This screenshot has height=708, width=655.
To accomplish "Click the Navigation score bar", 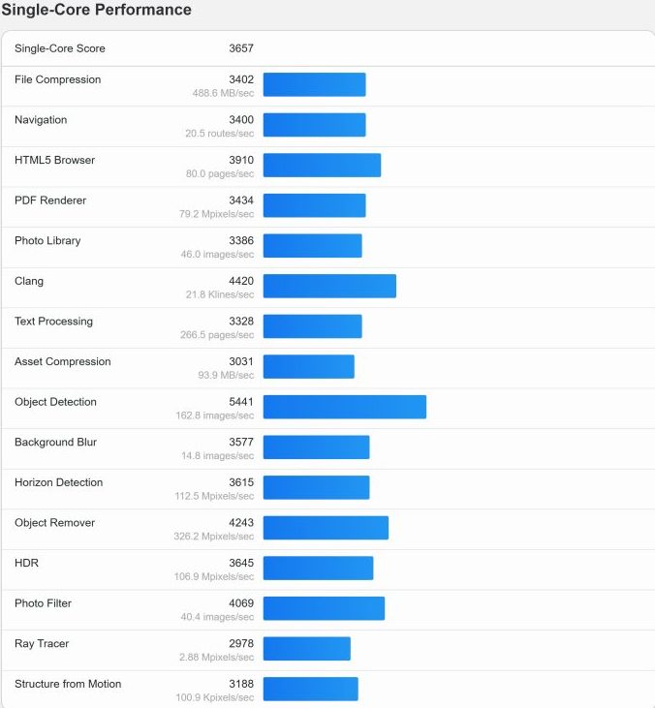I will click(x=314, y=125).
